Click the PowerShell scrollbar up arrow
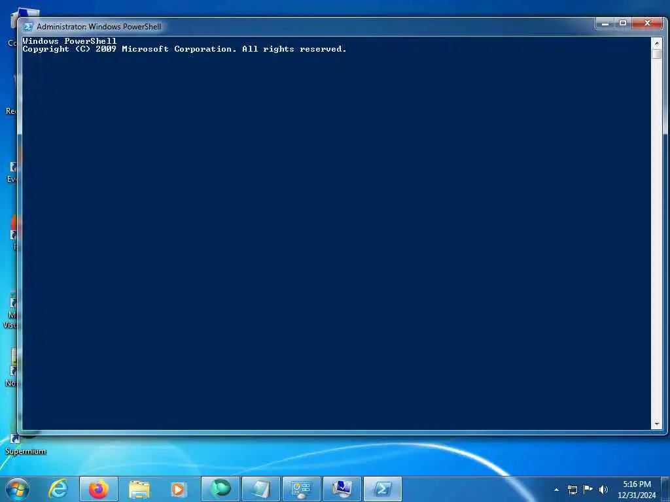This screenshot has height=502, width=670. (656, 43)
